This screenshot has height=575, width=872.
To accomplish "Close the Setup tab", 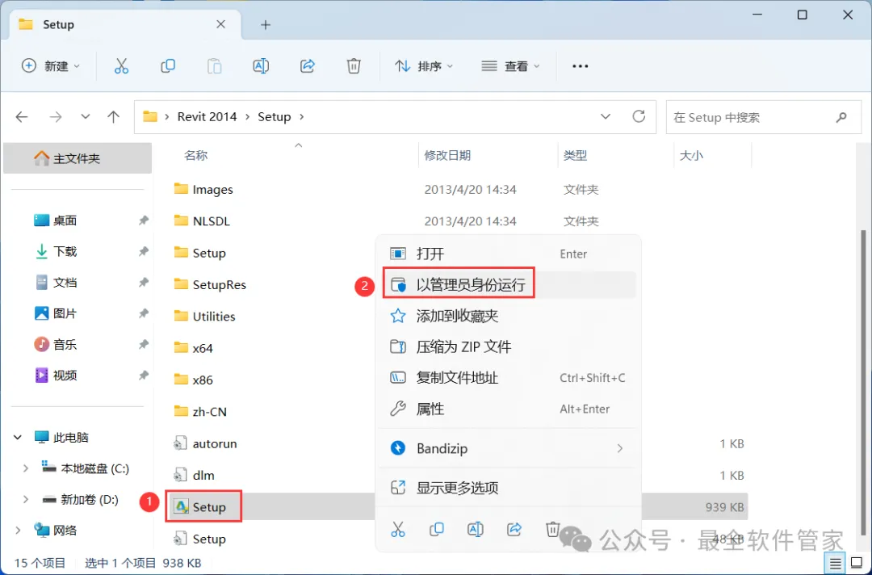I will 220,24.
